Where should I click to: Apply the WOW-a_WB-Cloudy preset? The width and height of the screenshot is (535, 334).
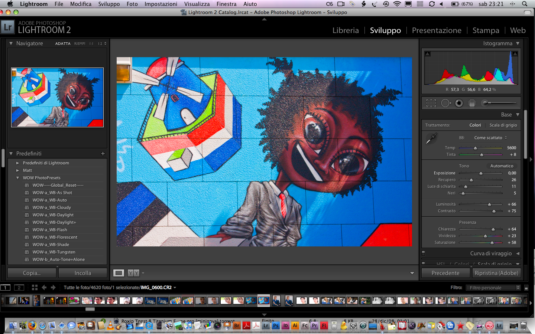(x=52, y=207)
